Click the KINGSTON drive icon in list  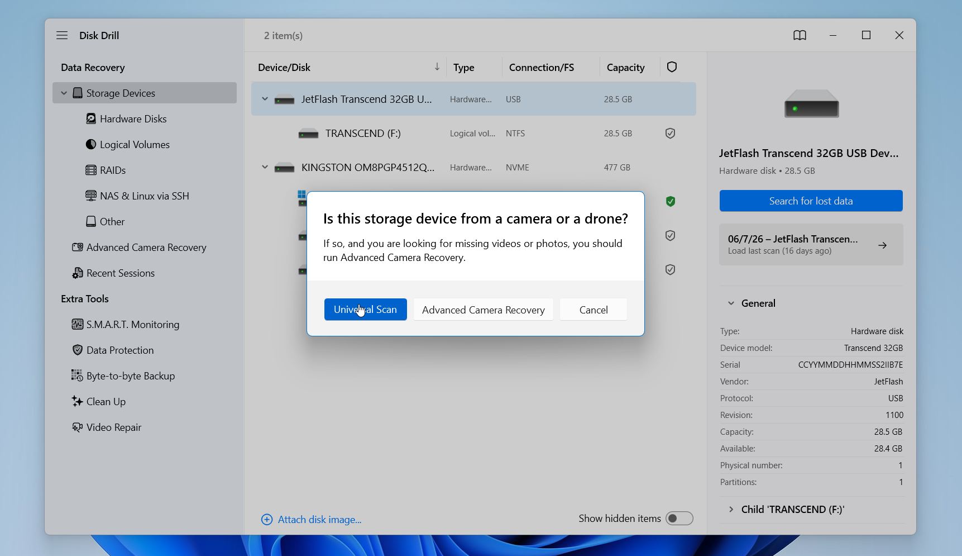click(284, 168)
